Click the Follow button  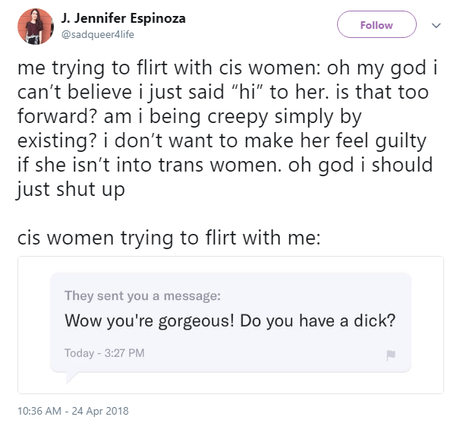(377, 25)
